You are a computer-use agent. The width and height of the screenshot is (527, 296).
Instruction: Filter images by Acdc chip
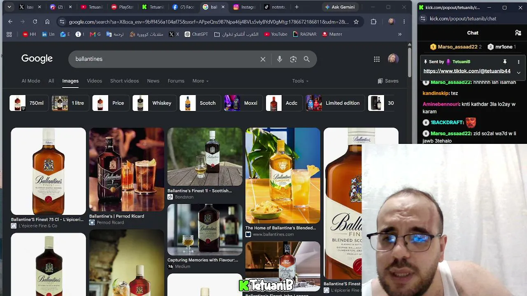[x=284, y=103]
